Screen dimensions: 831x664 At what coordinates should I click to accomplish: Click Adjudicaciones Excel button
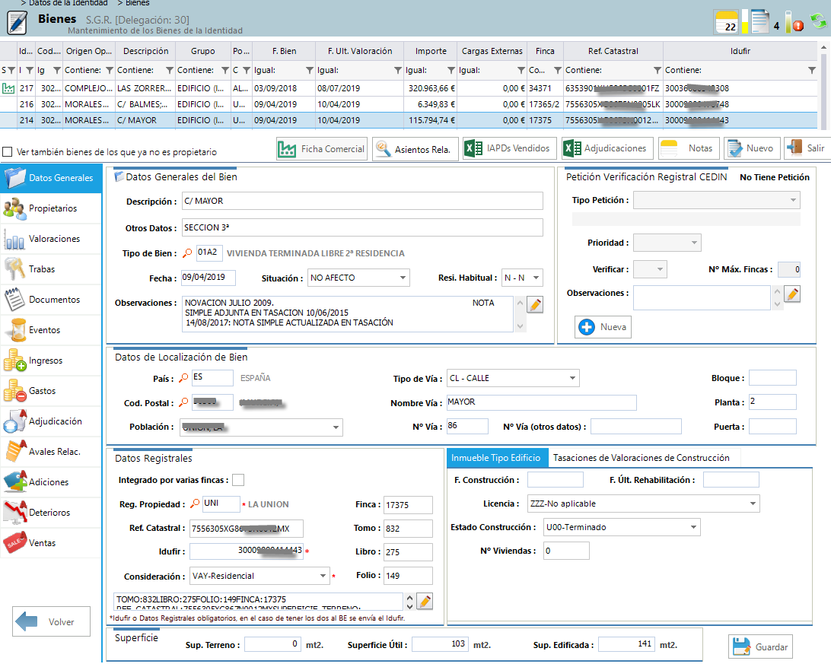tap(607, 148)
